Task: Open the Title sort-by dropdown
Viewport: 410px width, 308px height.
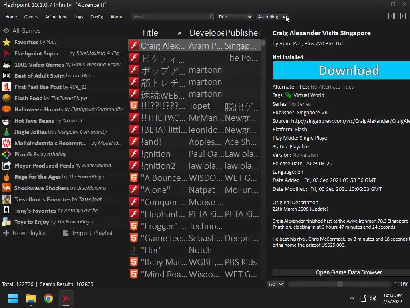Action: click(x=235, y=17)
